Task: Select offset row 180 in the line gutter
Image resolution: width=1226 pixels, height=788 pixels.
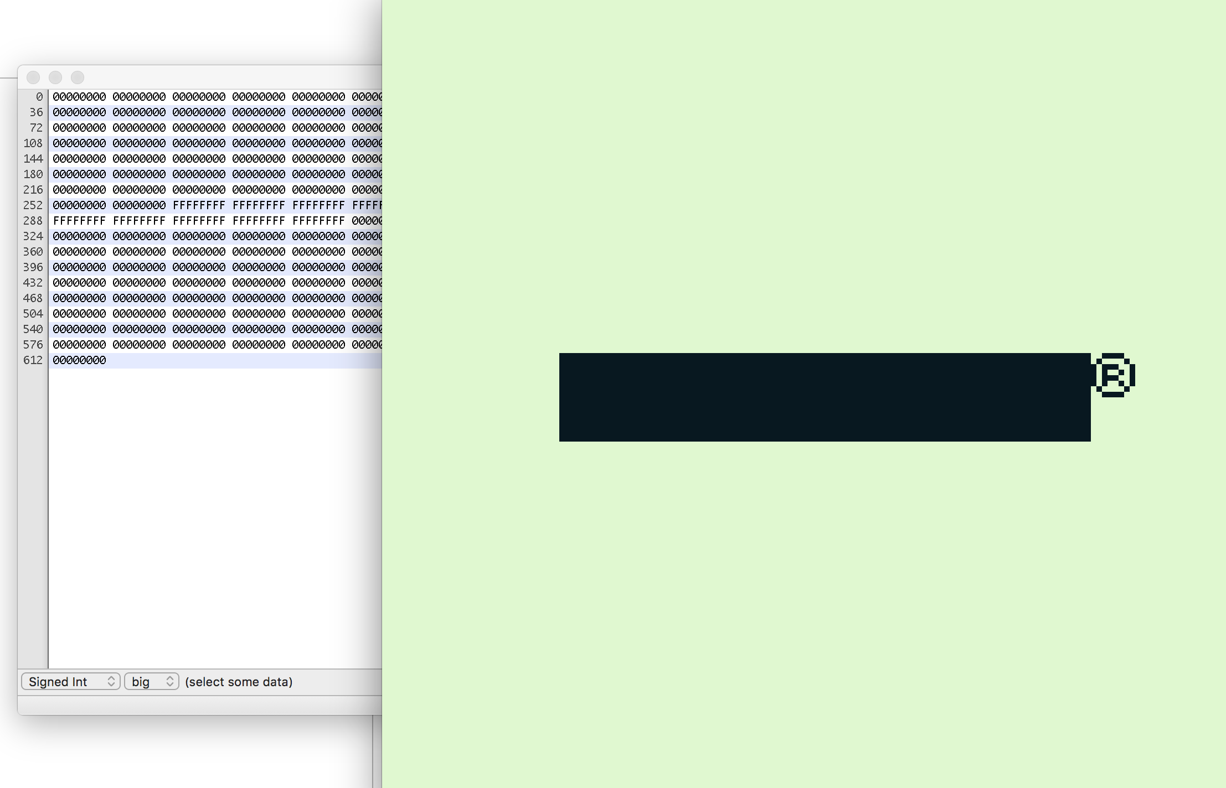Action: (x=33, y=174)
